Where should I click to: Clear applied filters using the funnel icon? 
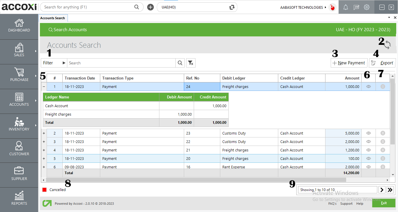click(191, 63)
